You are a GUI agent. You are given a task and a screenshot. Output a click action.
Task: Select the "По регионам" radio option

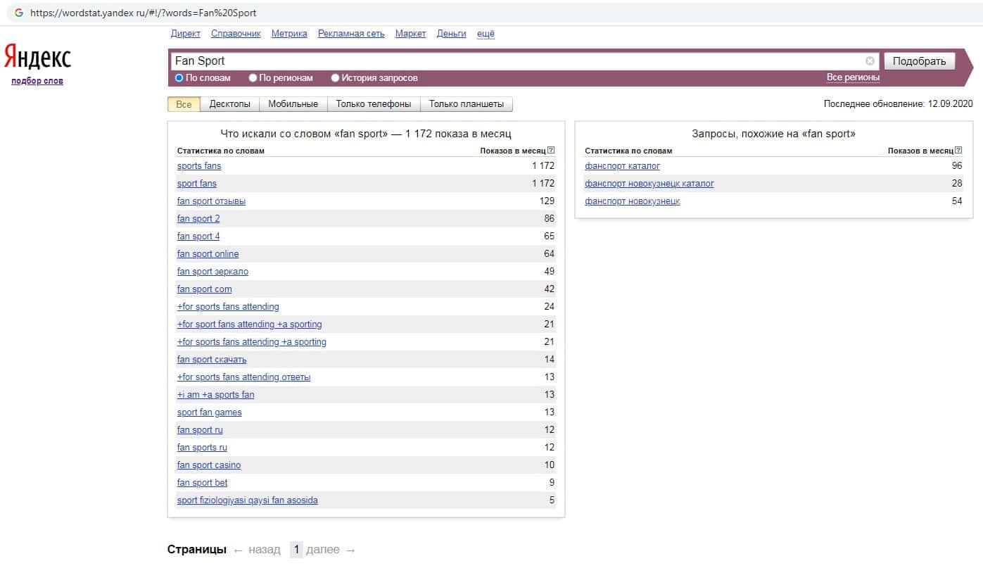253,78
